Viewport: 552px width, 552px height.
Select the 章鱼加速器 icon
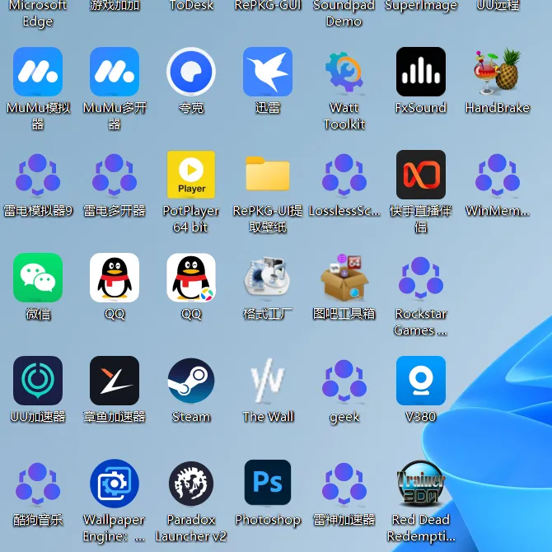pyautogui.click(x=115, y=381)
